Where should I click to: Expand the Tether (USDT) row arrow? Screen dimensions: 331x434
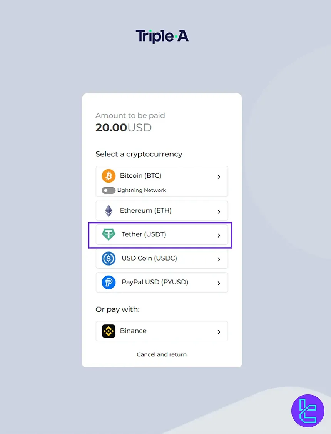pos(219,235)
